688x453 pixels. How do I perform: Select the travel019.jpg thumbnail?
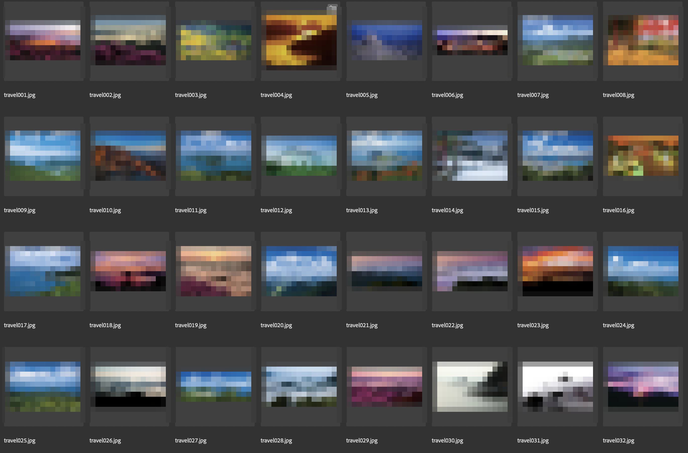(x=213, y=271)
